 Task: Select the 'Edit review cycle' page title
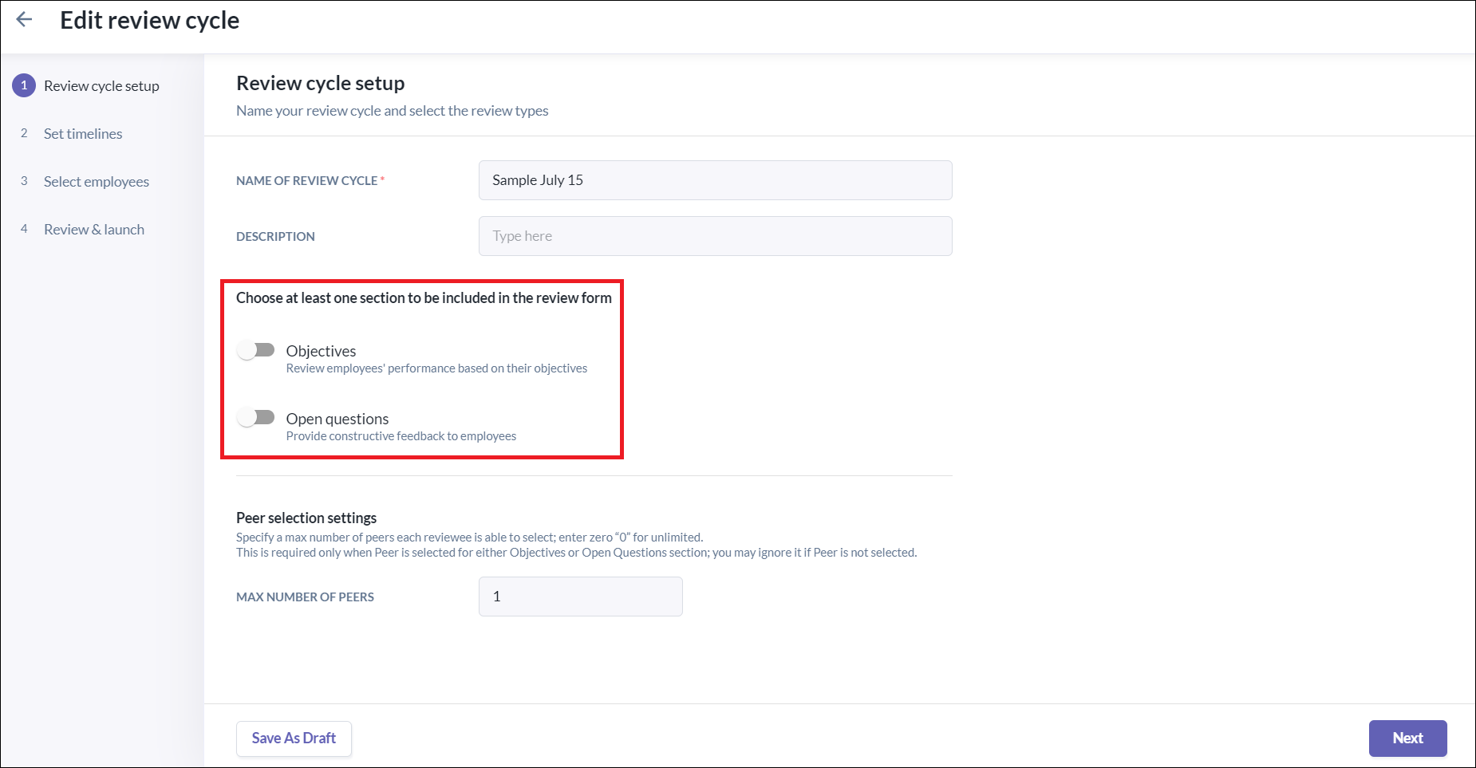pos(149,20)
